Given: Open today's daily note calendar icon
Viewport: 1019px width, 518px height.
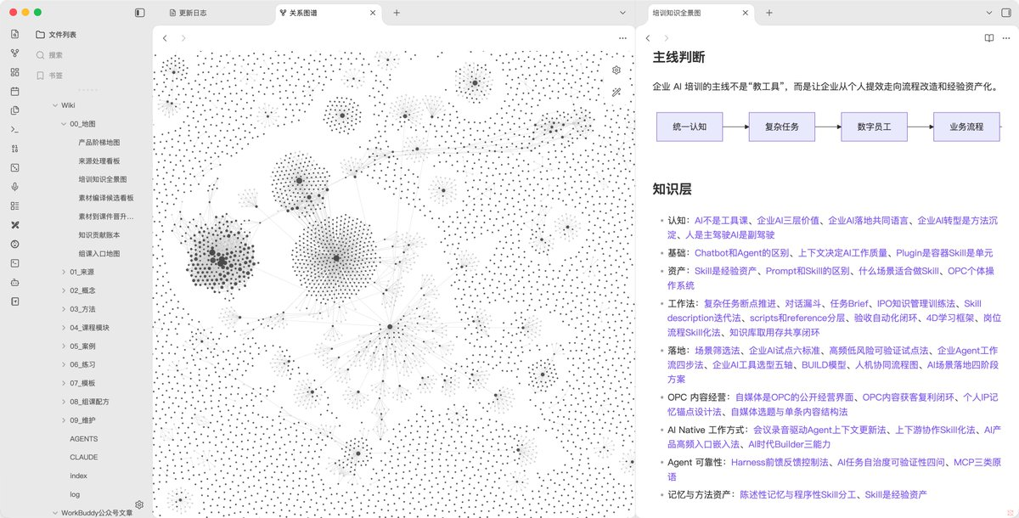Looking at the screenshot, I should 14,91.
